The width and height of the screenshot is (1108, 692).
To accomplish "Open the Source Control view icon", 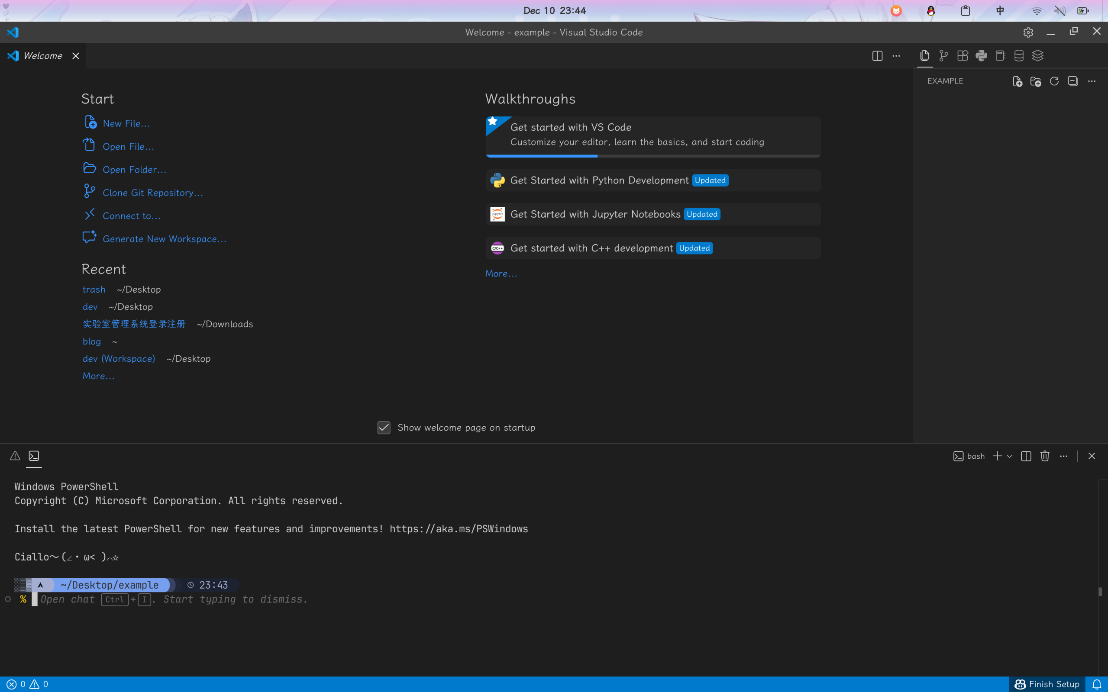I will pyautogui.click(x=943, y=56).
